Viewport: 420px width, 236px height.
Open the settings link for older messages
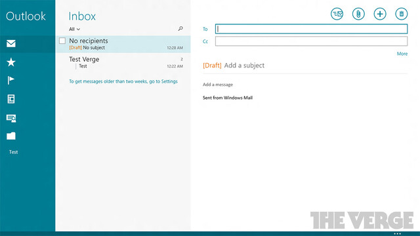[x=123, y=81]
